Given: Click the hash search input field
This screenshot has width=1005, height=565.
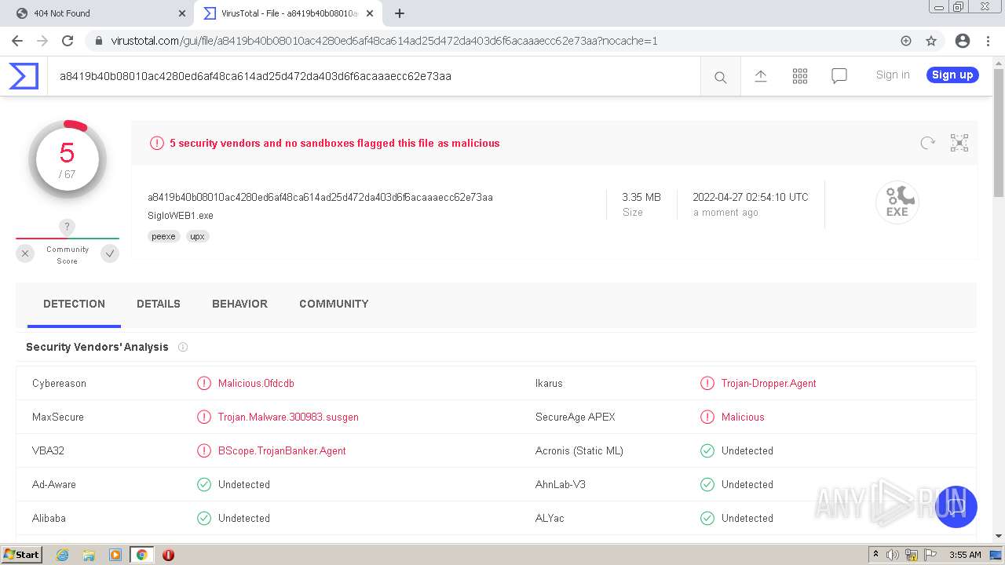Looking at the screenshot, I should [374, 76].
